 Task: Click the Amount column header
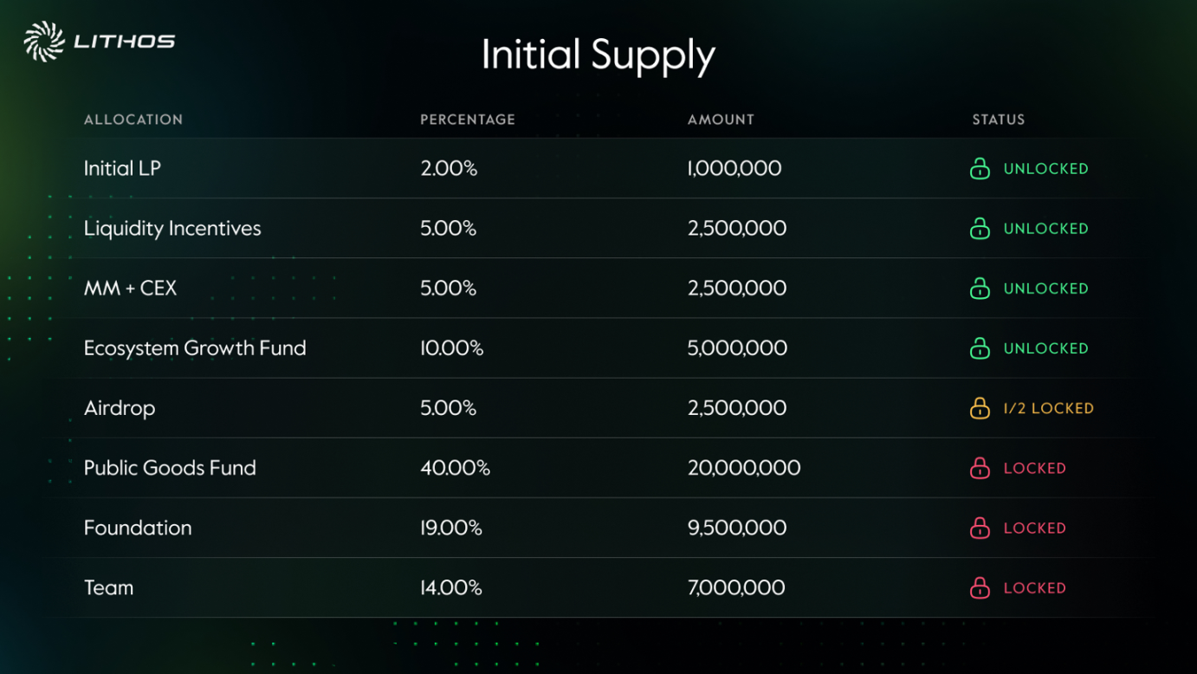click(721, 120)
